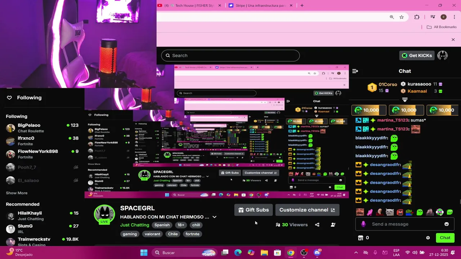Expand the stream title chevron
This screenshot has height=259, width=461.
point(214,217)
